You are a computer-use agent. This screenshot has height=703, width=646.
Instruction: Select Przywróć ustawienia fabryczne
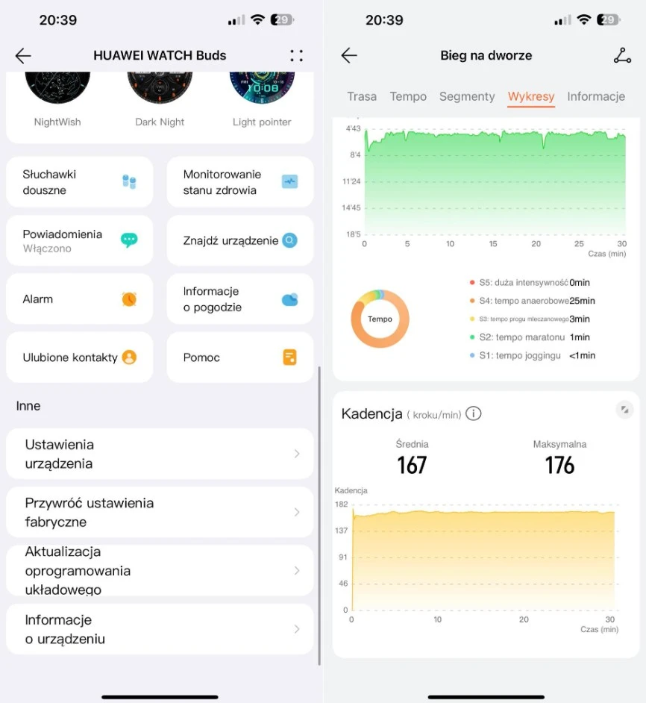coord(159,512)
